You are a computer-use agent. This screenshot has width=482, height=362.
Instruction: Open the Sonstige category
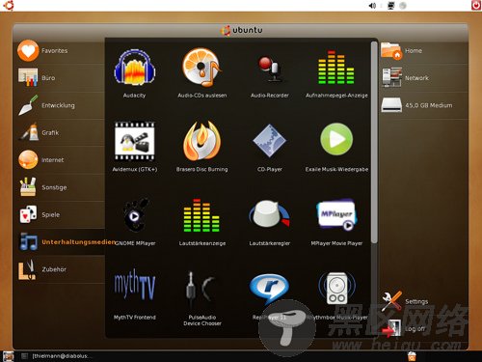pos(60,187)
